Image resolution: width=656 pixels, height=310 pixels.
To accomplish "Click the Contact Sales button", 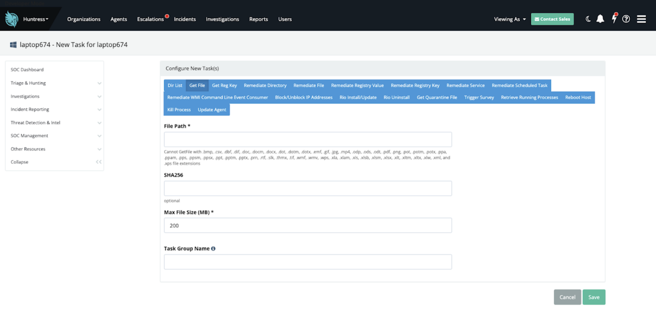I will (552, 19).
